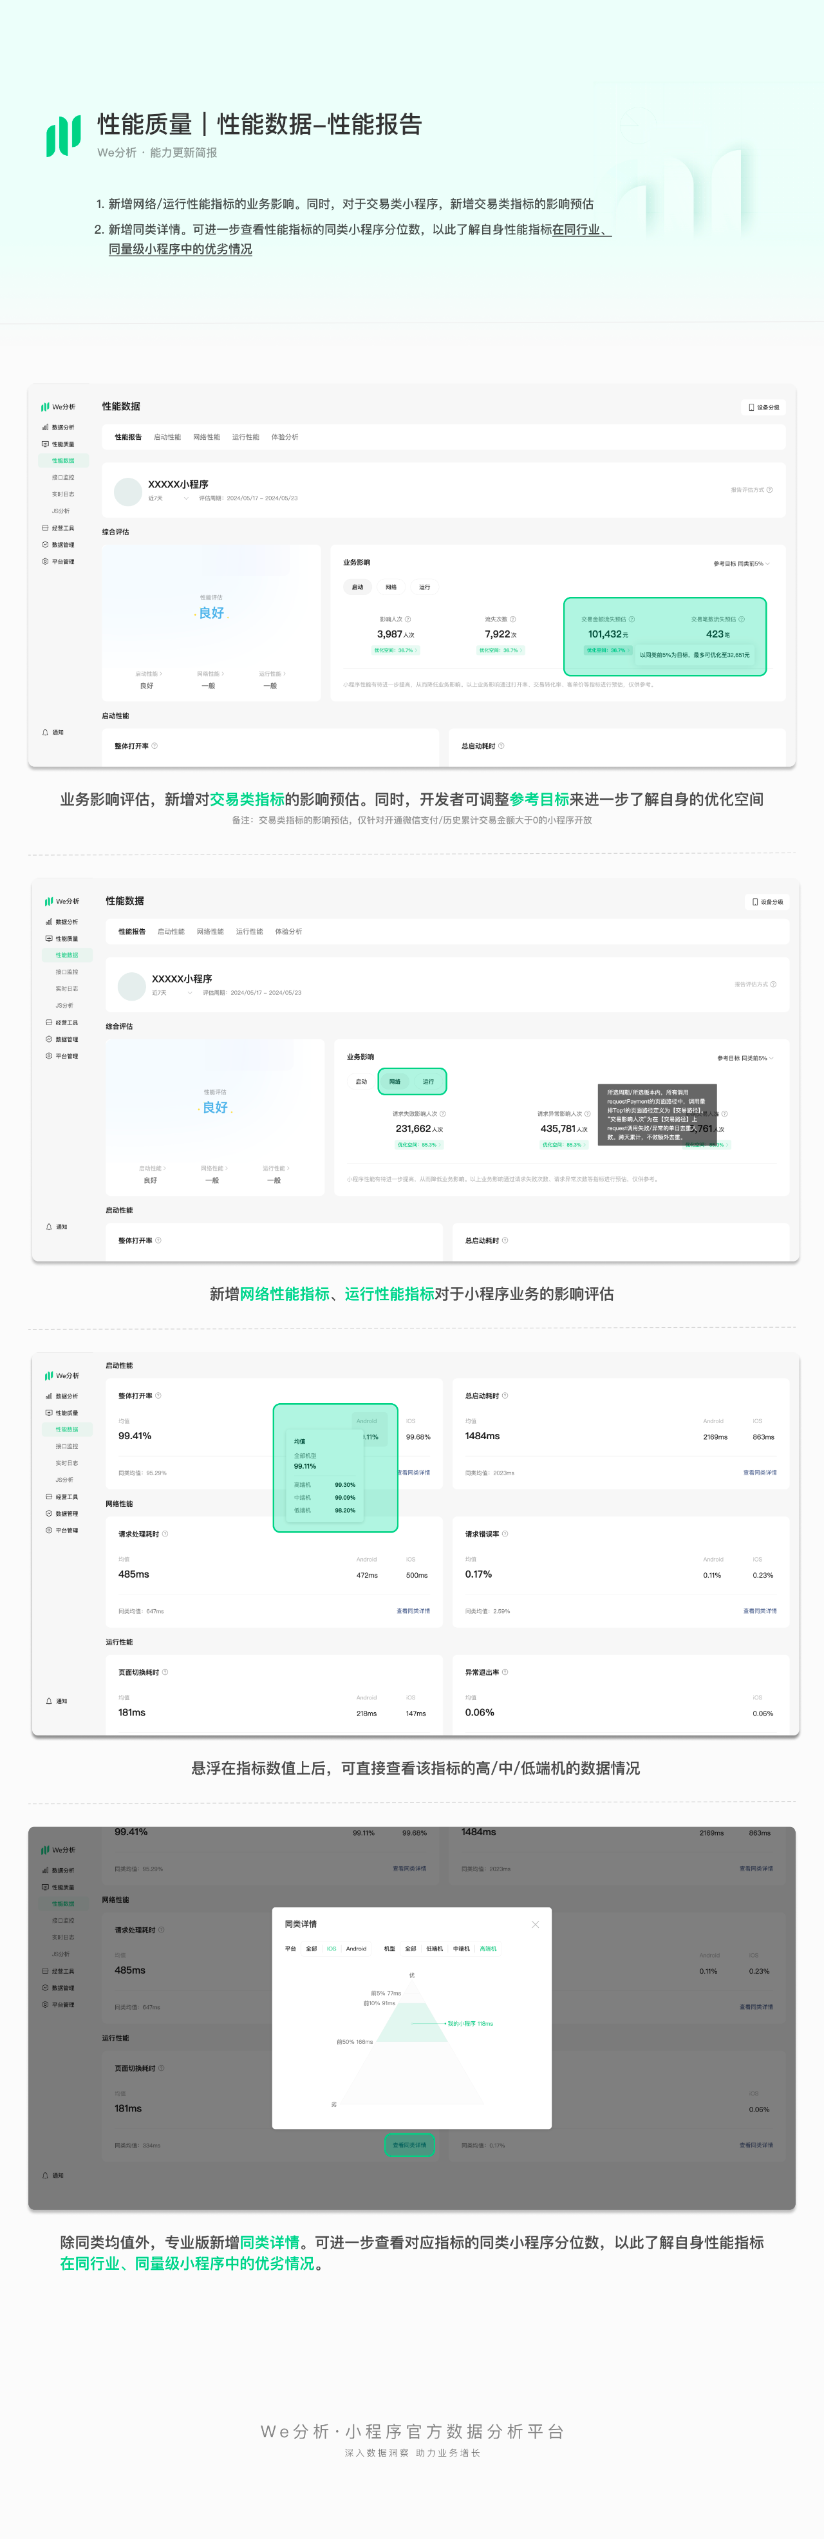Choose Android platform in the 同类详情 dialog
The height and width of the screenshot is (2539, 824).
pos(356,1949)
